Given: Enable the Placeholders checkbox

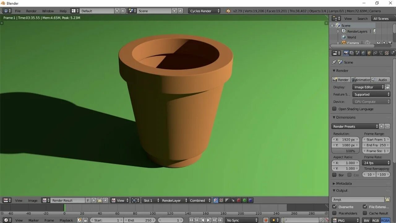Looking at the screenshot, I should coord(334,213).
